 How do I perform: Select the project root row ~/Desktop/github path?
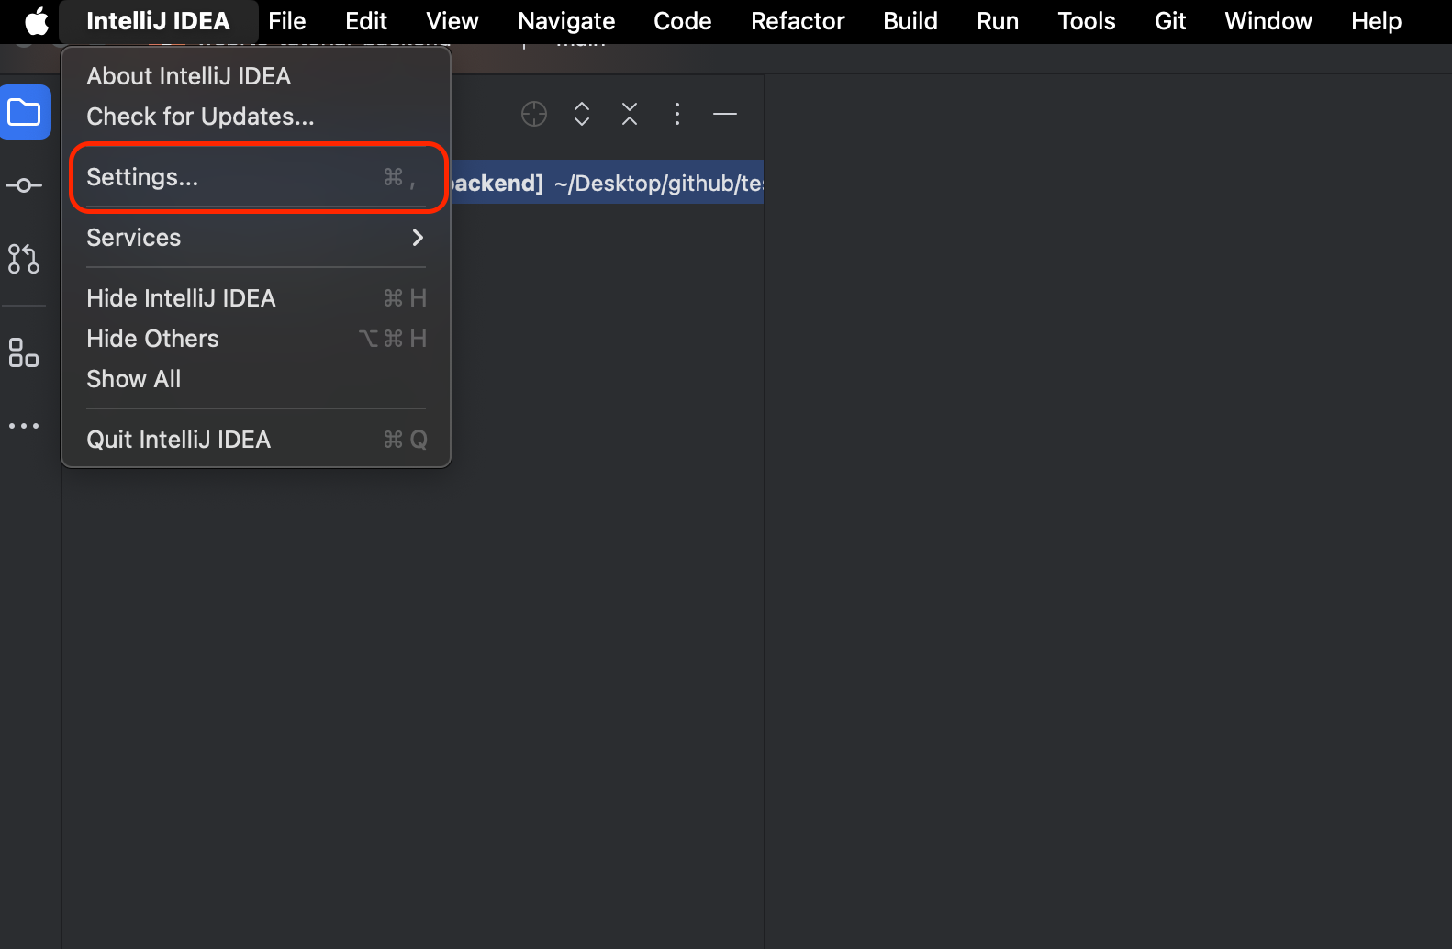coord(607,184)
